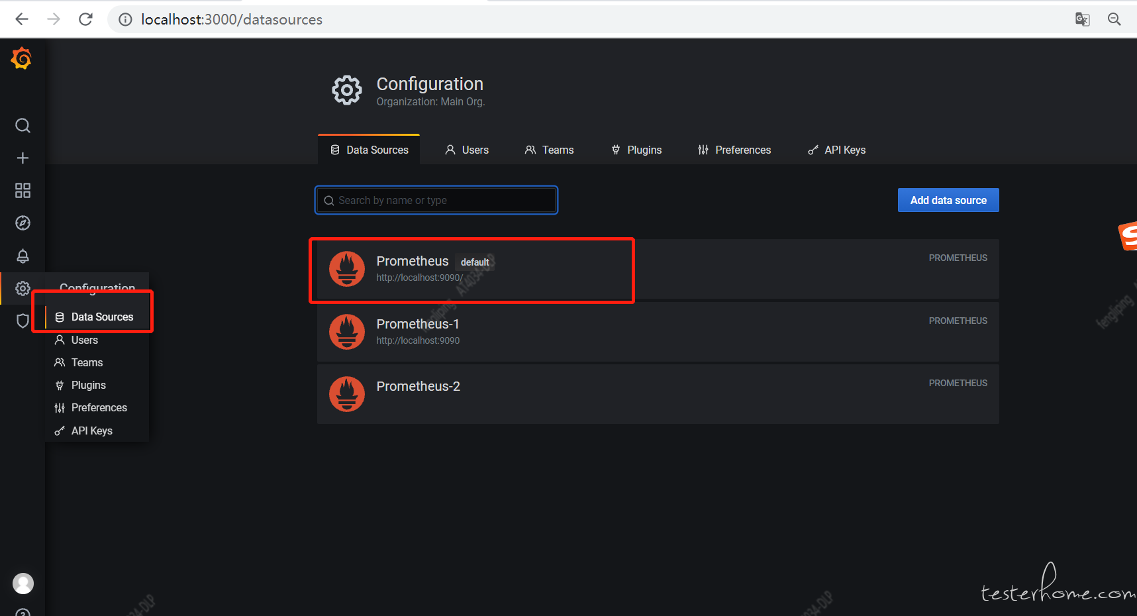Open the browser zoom magnifier icon
The image size is (1137, 616).
[1114, 19]
